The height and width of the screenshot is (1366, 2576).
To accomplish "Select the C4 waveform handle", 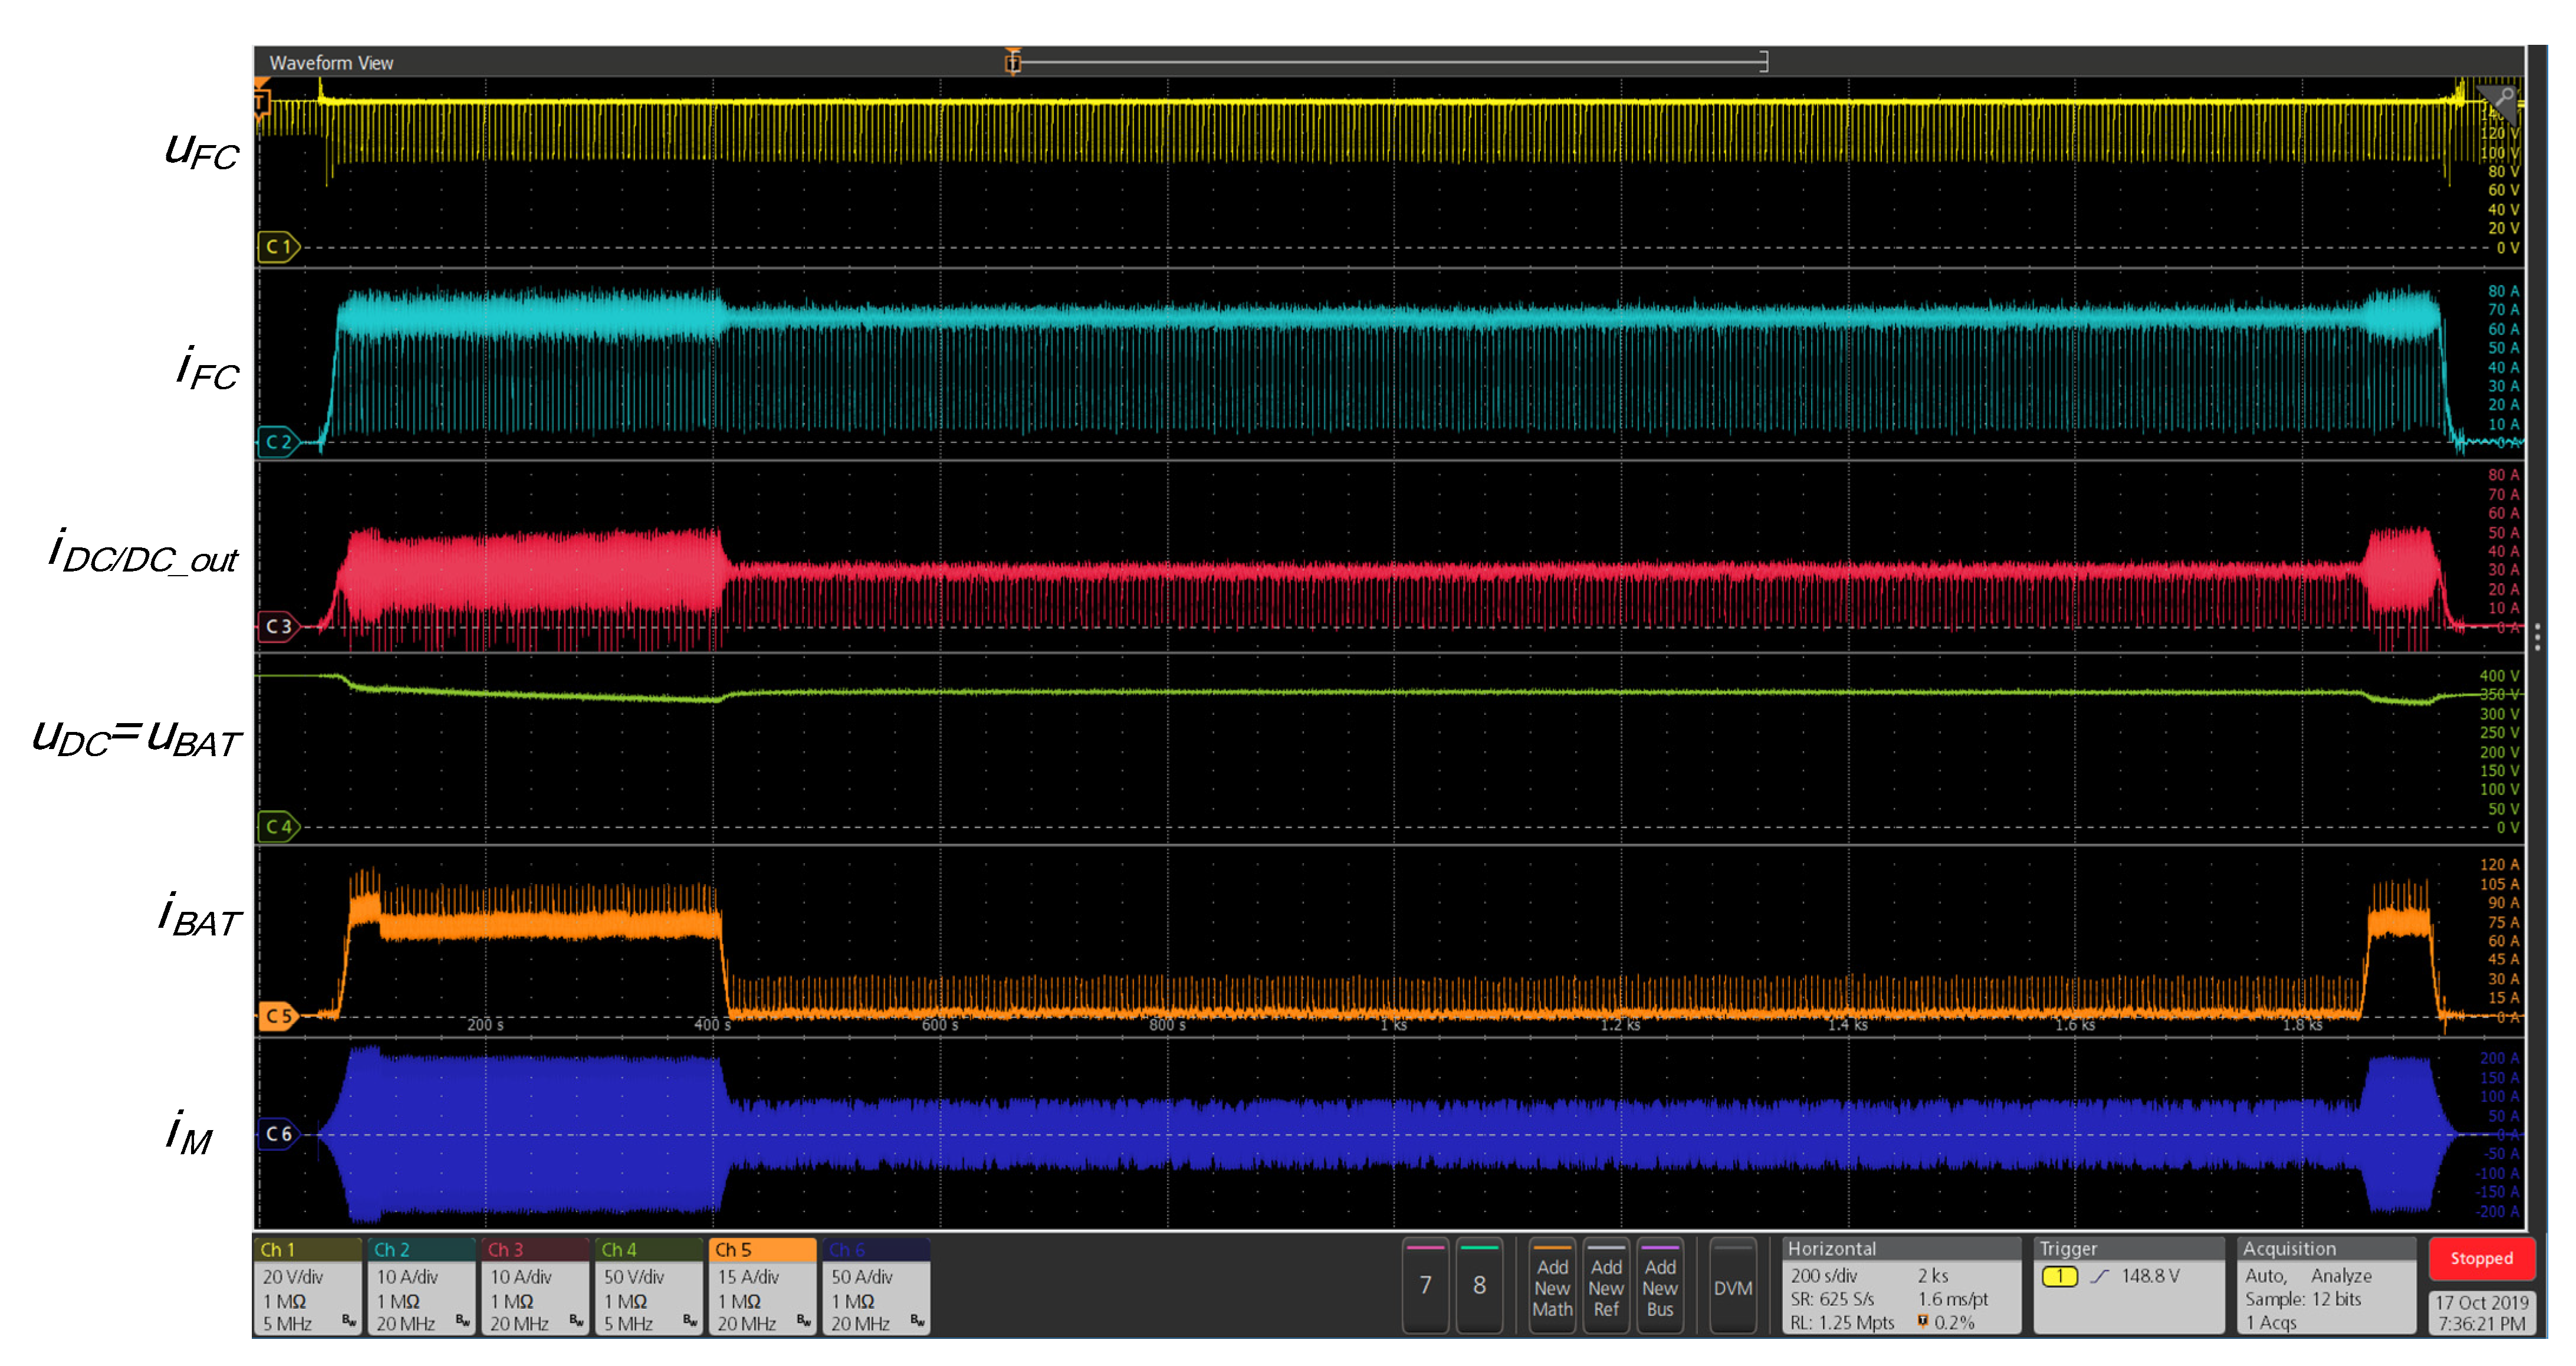I will pyautogui.click(x=278, y=827).
